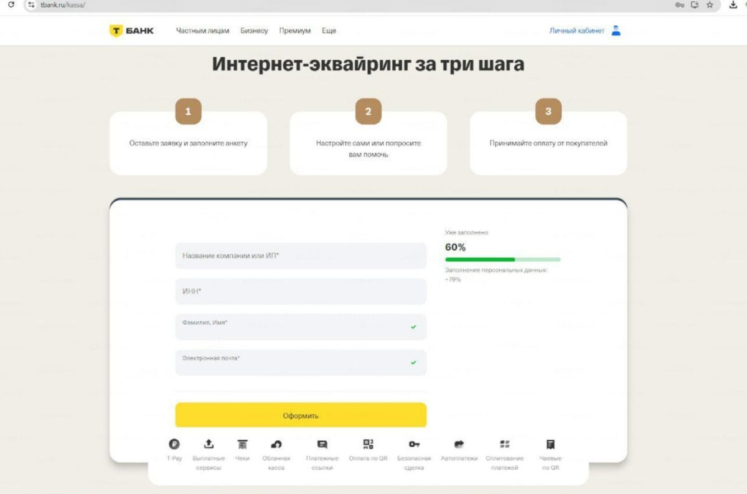The width and height of the screenshot is (747, 494).
Task: Open the Бизнесу menu item
Action: coord(254,31)
